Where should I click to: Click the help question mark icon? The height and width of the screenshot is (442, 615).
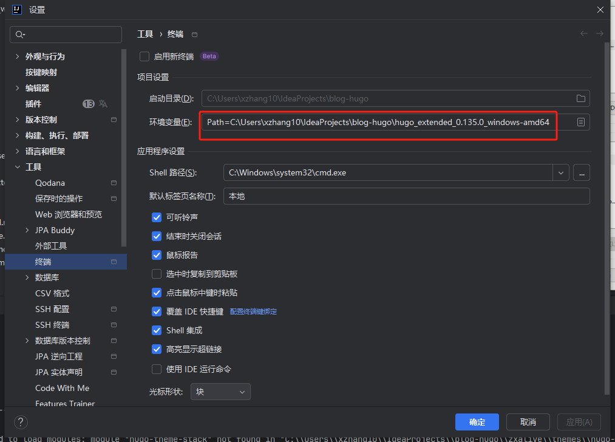click(21, 422)
